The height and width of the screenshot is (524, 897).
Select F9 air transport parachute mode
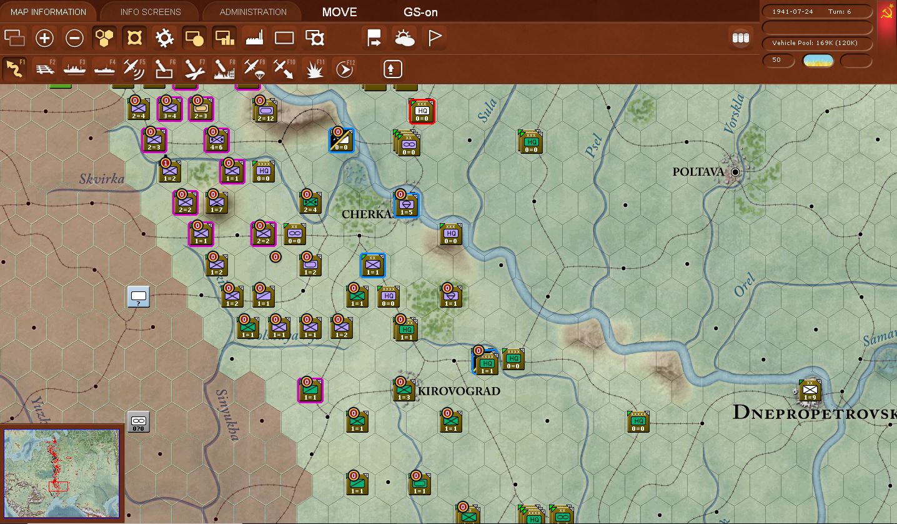tap(254, 68)
